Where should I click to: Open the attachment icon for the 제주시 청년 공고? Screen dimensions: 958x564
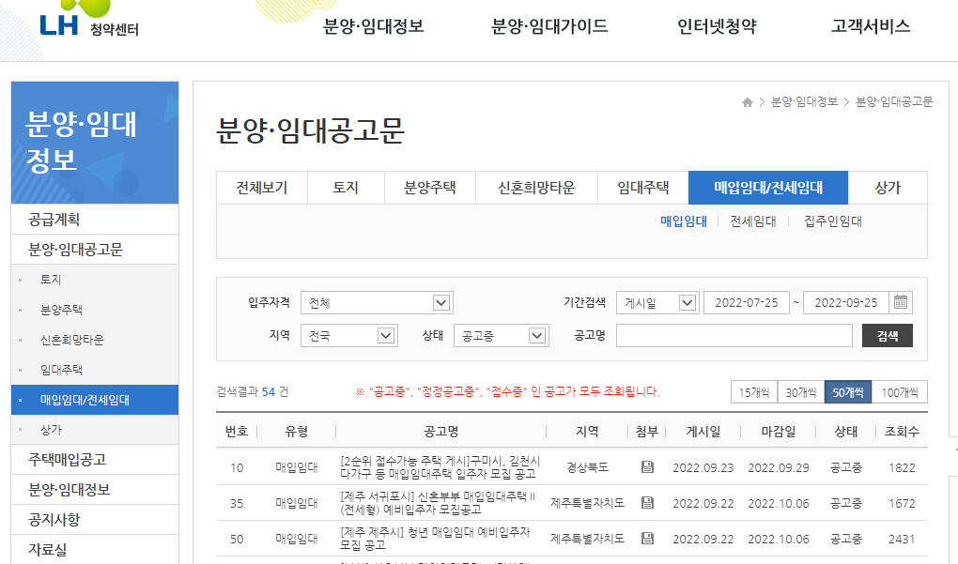(x=647, y=539)
